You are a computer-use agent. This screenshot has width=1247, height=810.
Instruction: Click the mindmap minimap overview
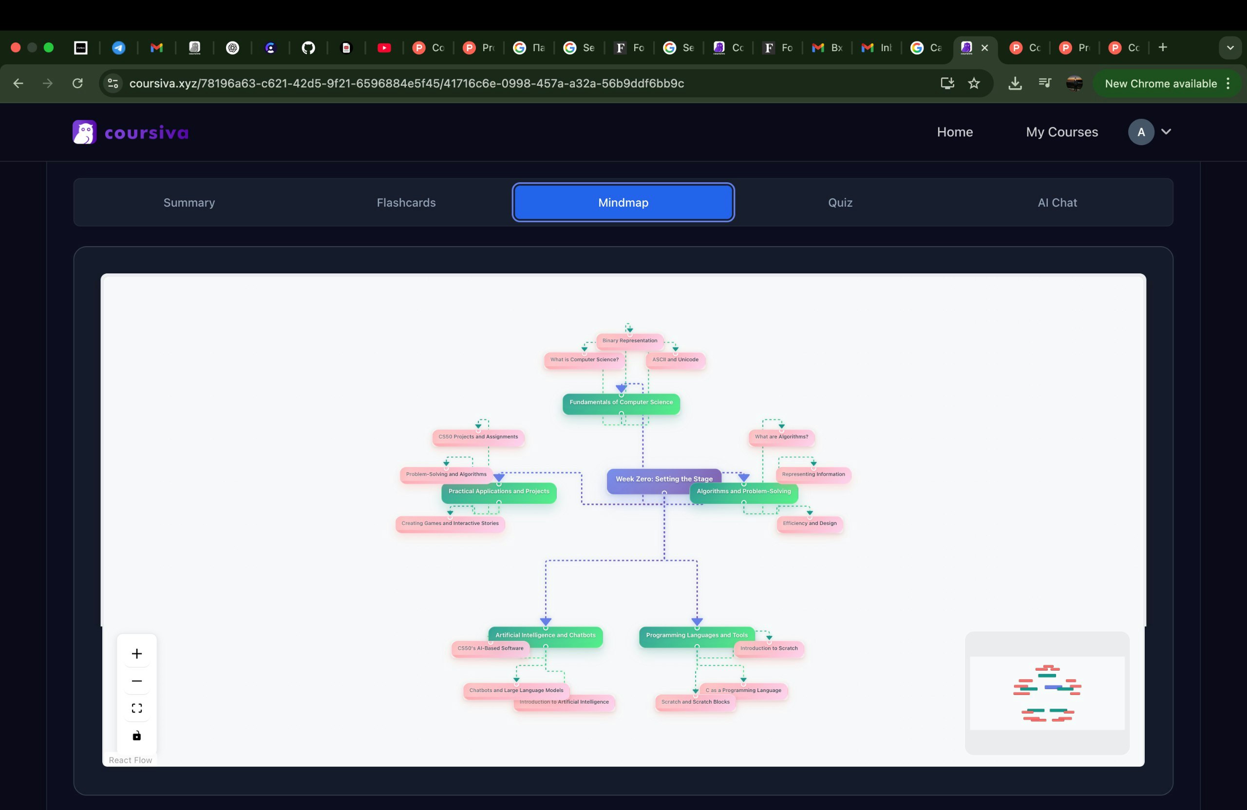pos(1046,693)
